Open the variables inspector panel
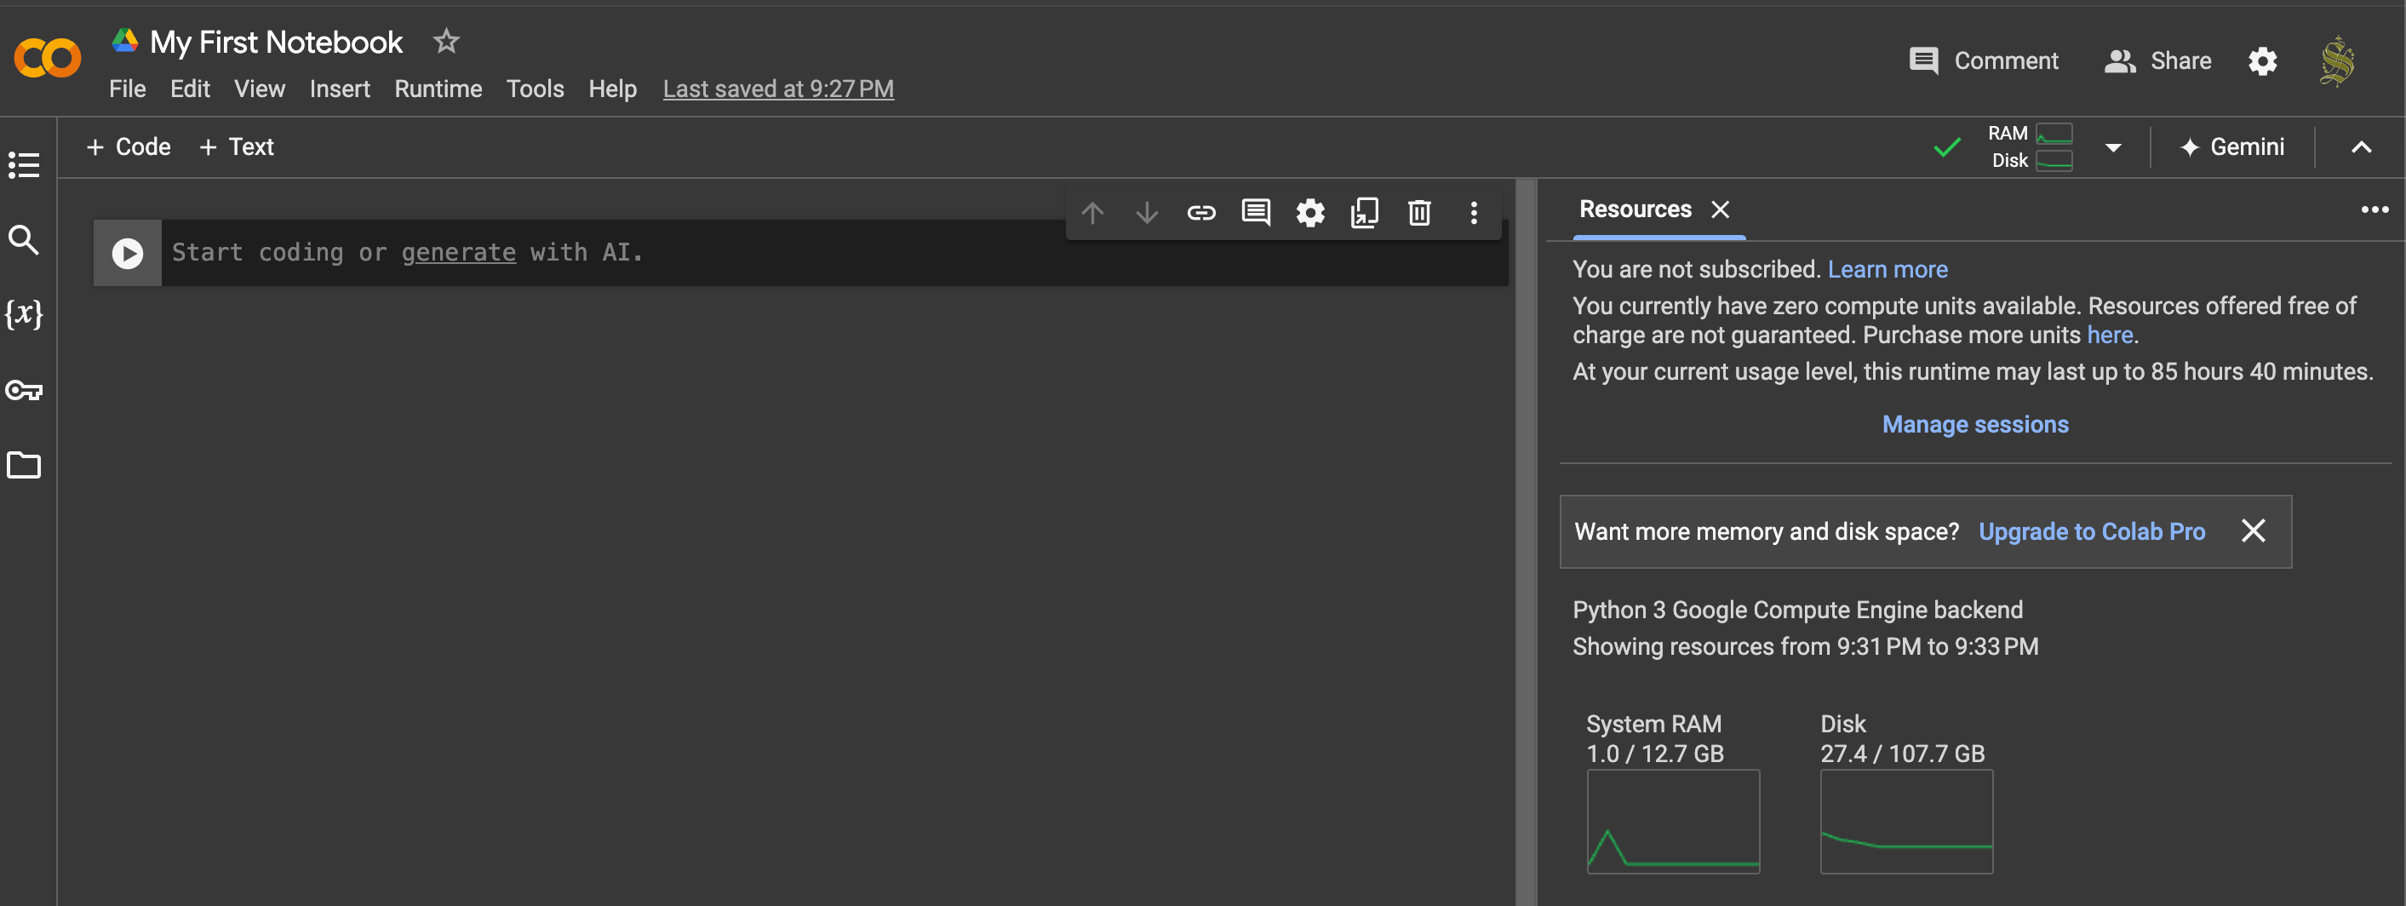2406x906 pixels. pos(25,314)
